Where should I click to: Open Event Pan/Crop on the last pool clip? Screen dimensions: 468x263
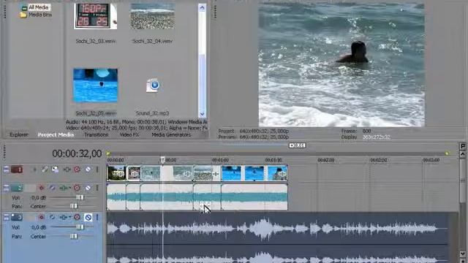282,174
